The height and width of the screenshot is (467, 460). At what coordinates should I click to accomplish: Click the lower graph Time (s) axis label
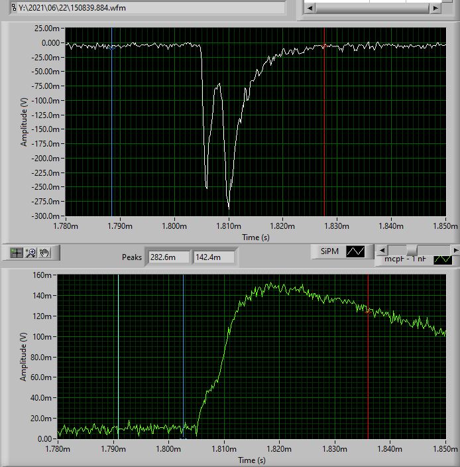pyautogui.click(x=252, y=460)
